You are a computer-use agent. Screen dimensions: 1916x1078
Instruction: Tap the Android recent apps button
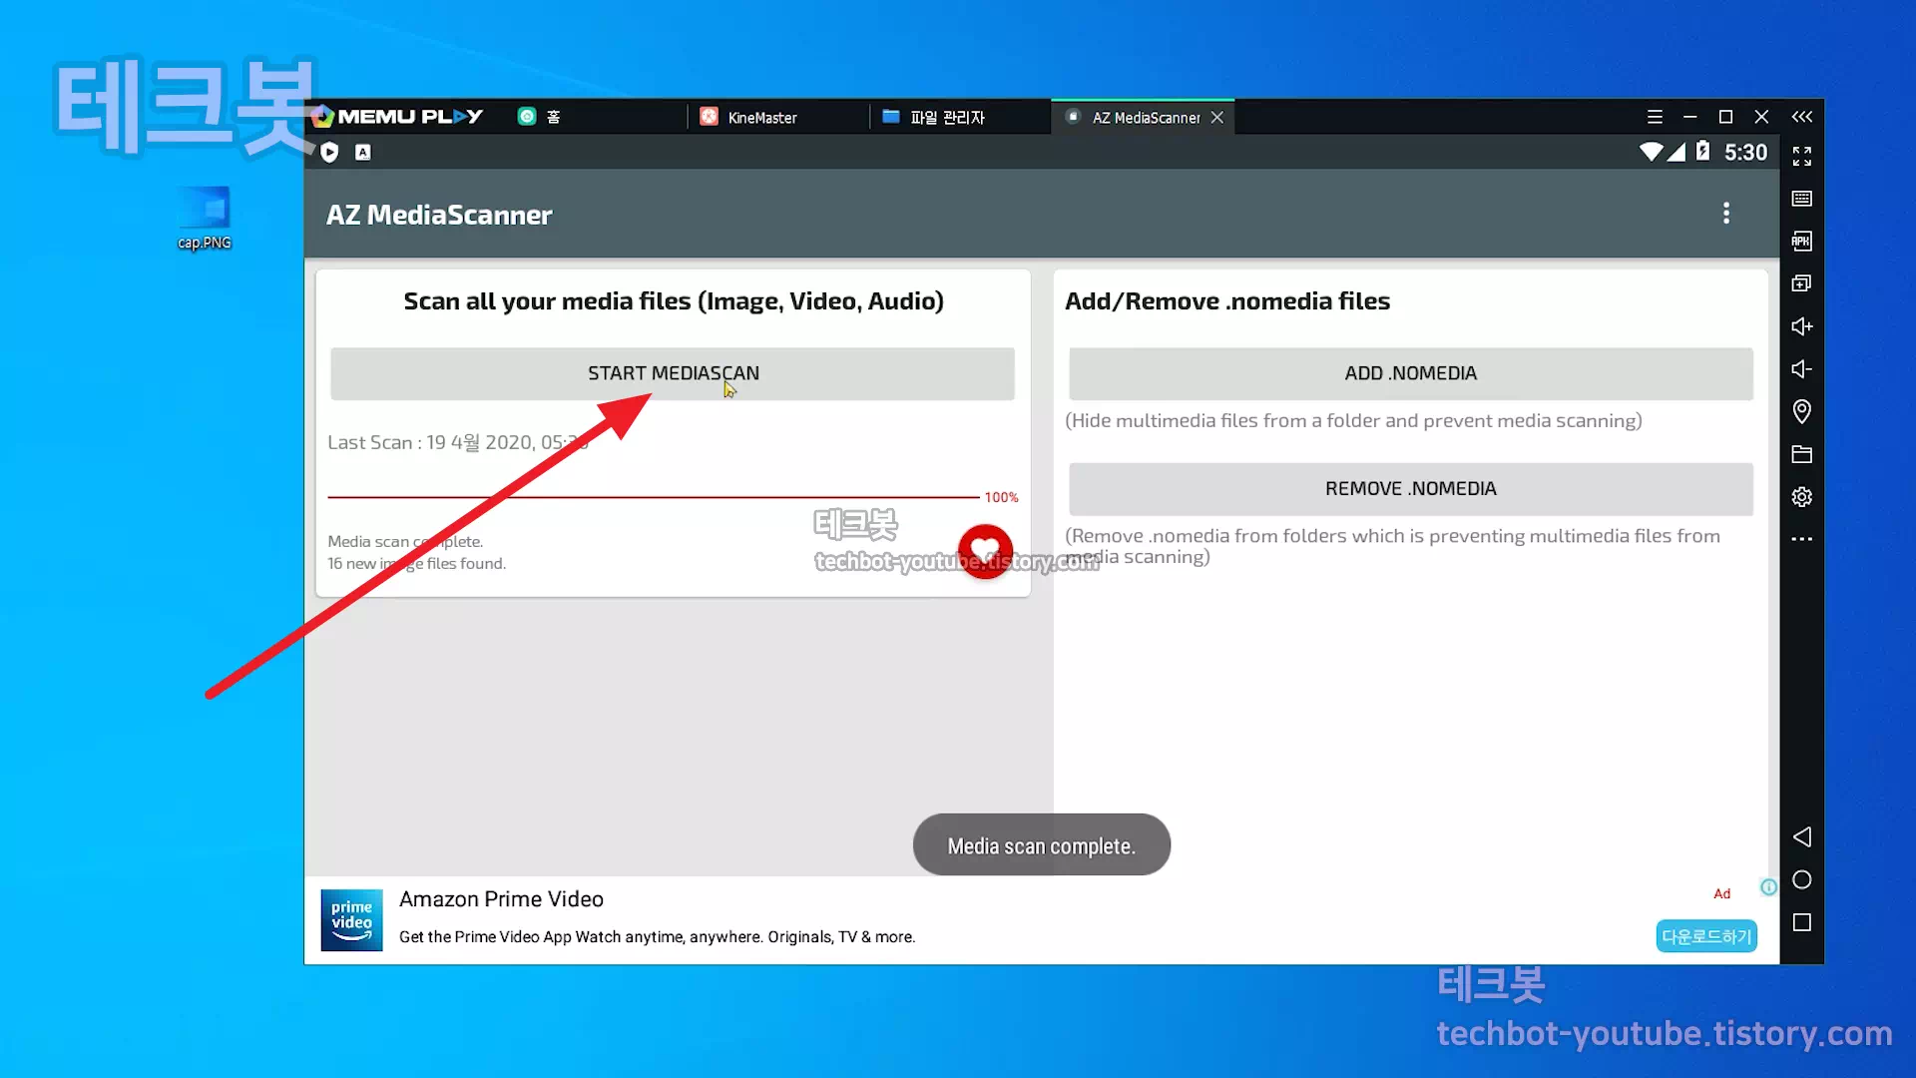click(x=1801, y=922)
